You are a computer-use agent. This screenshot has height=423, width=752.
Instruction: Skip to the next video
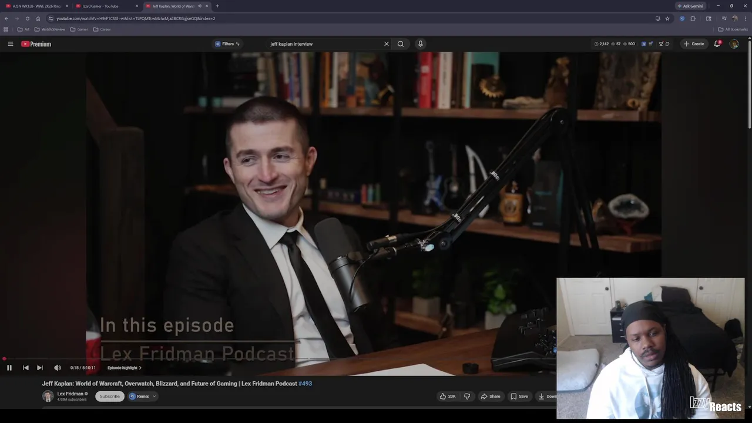[40, 368]
